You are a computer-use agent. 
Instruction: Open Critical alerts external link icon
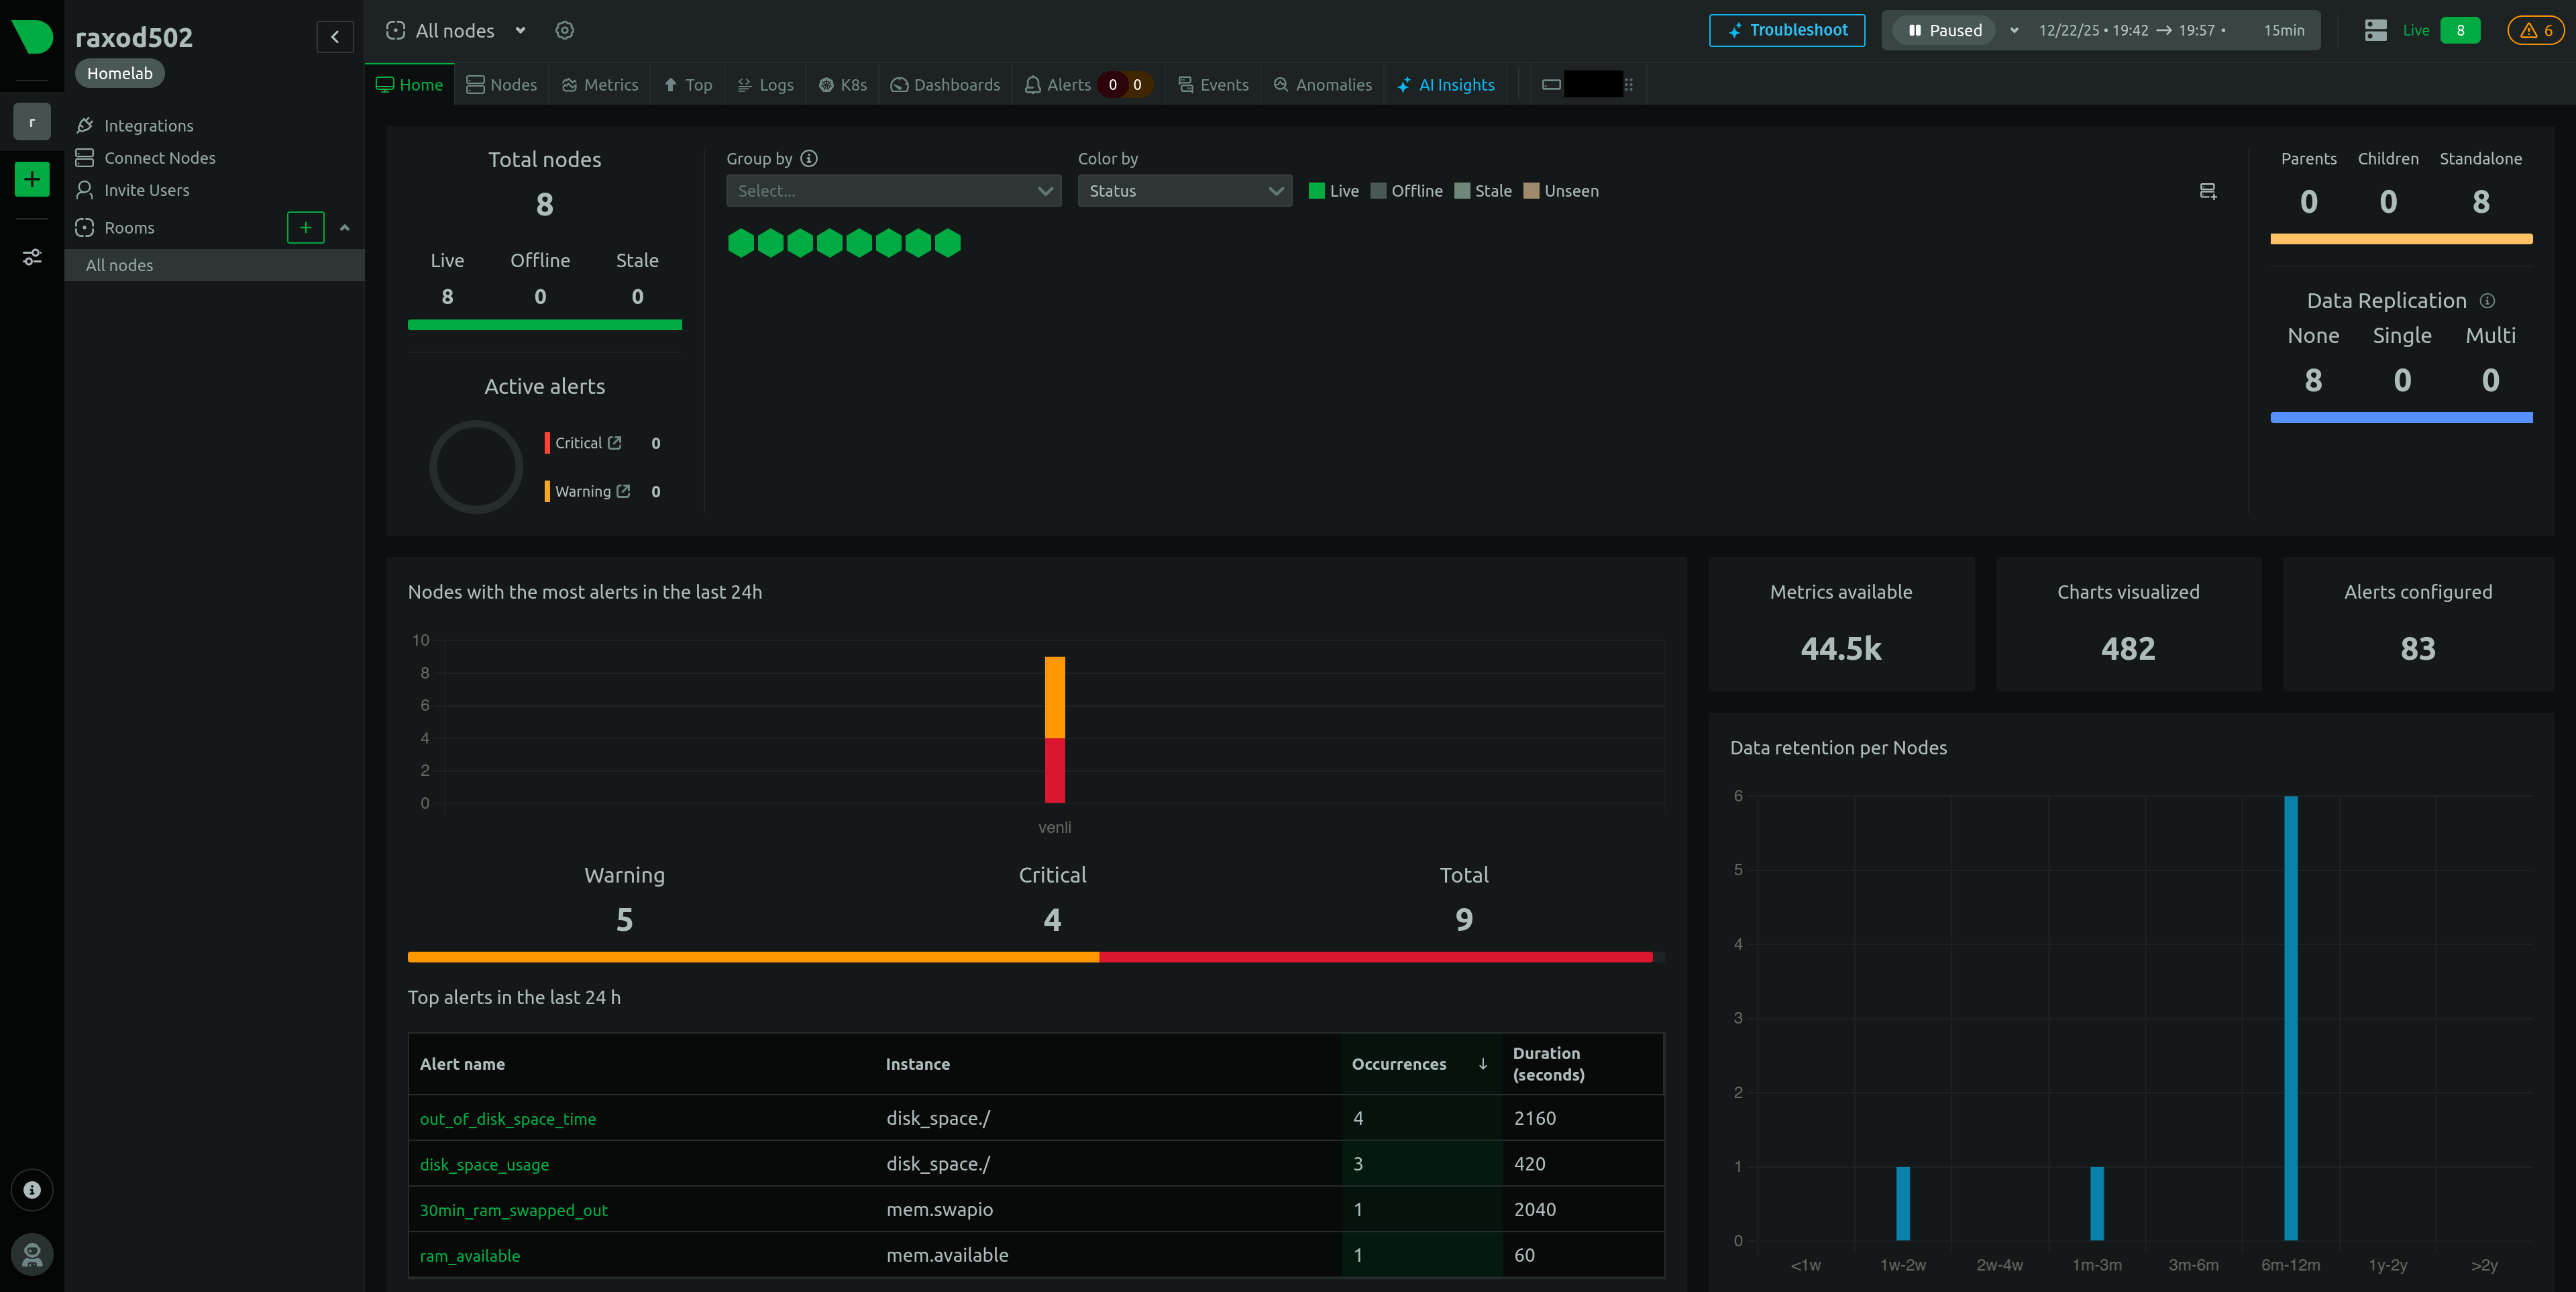615,442
